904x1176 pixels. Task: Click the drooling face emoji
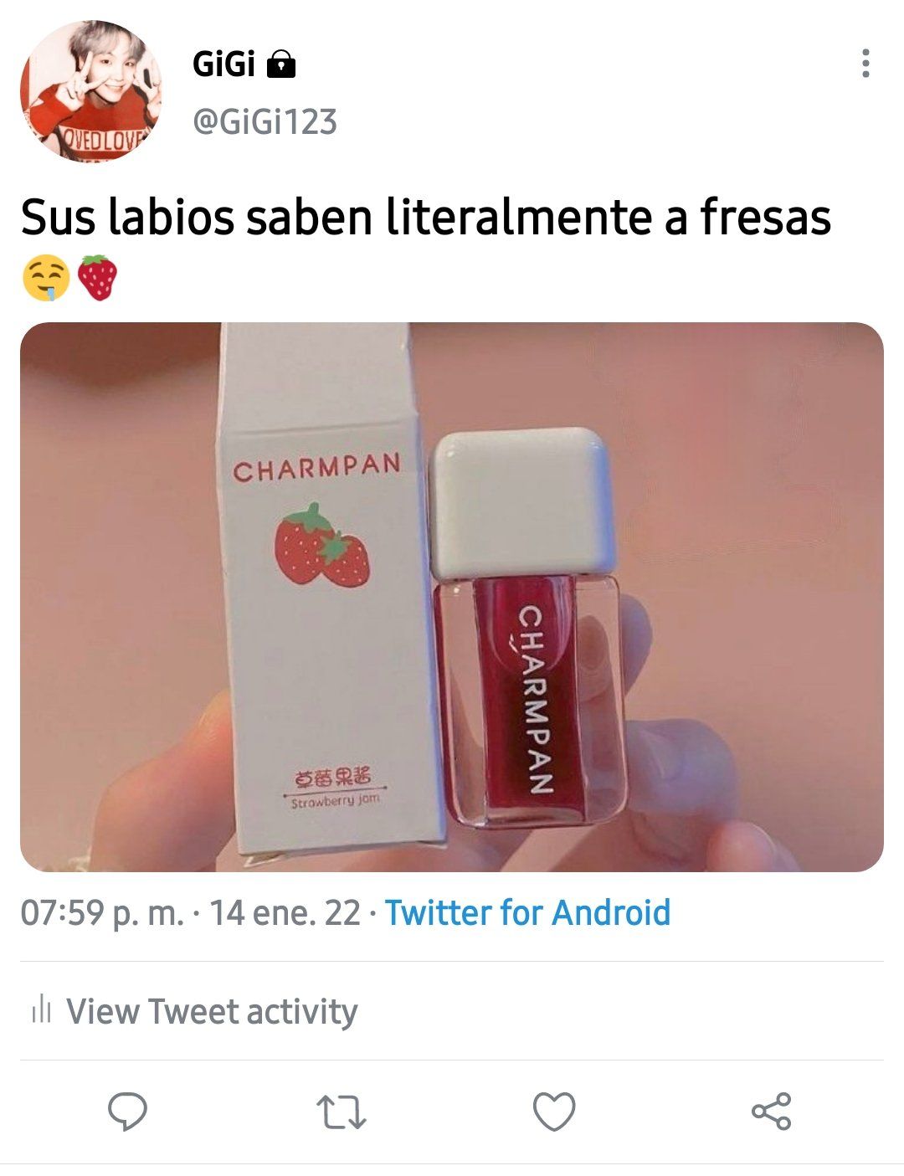coord(46,280)
